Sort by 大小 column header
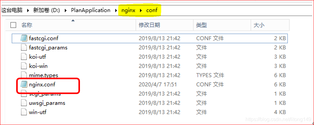 coord(259,25)
